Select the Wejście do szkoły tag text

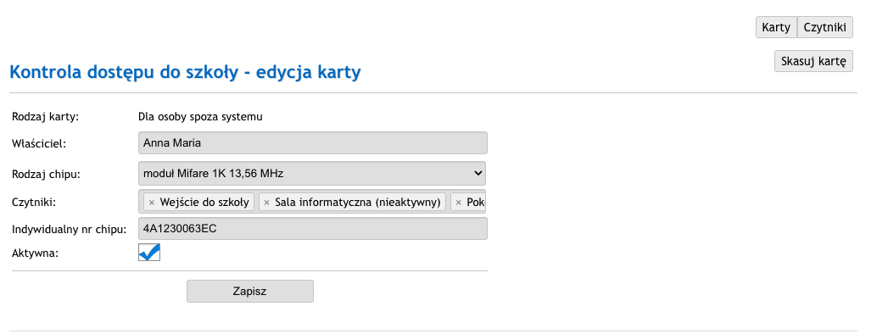(x=204, y=202)
